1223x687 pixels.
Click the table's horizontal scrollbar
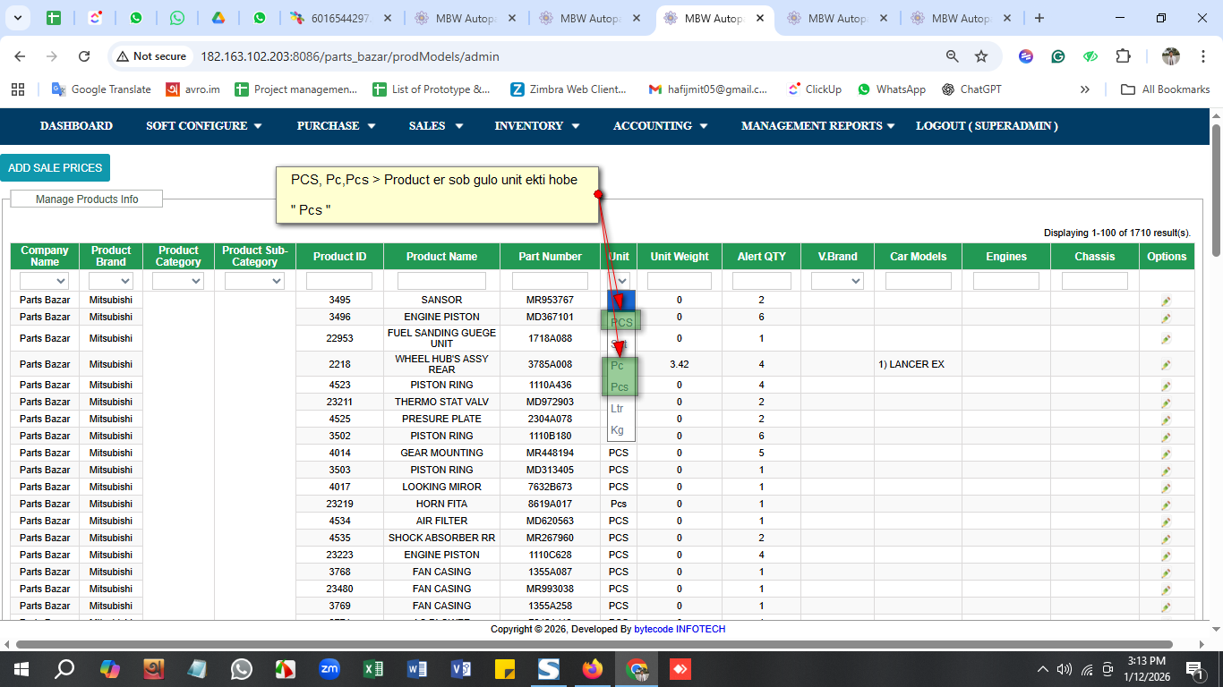(594, 644)
